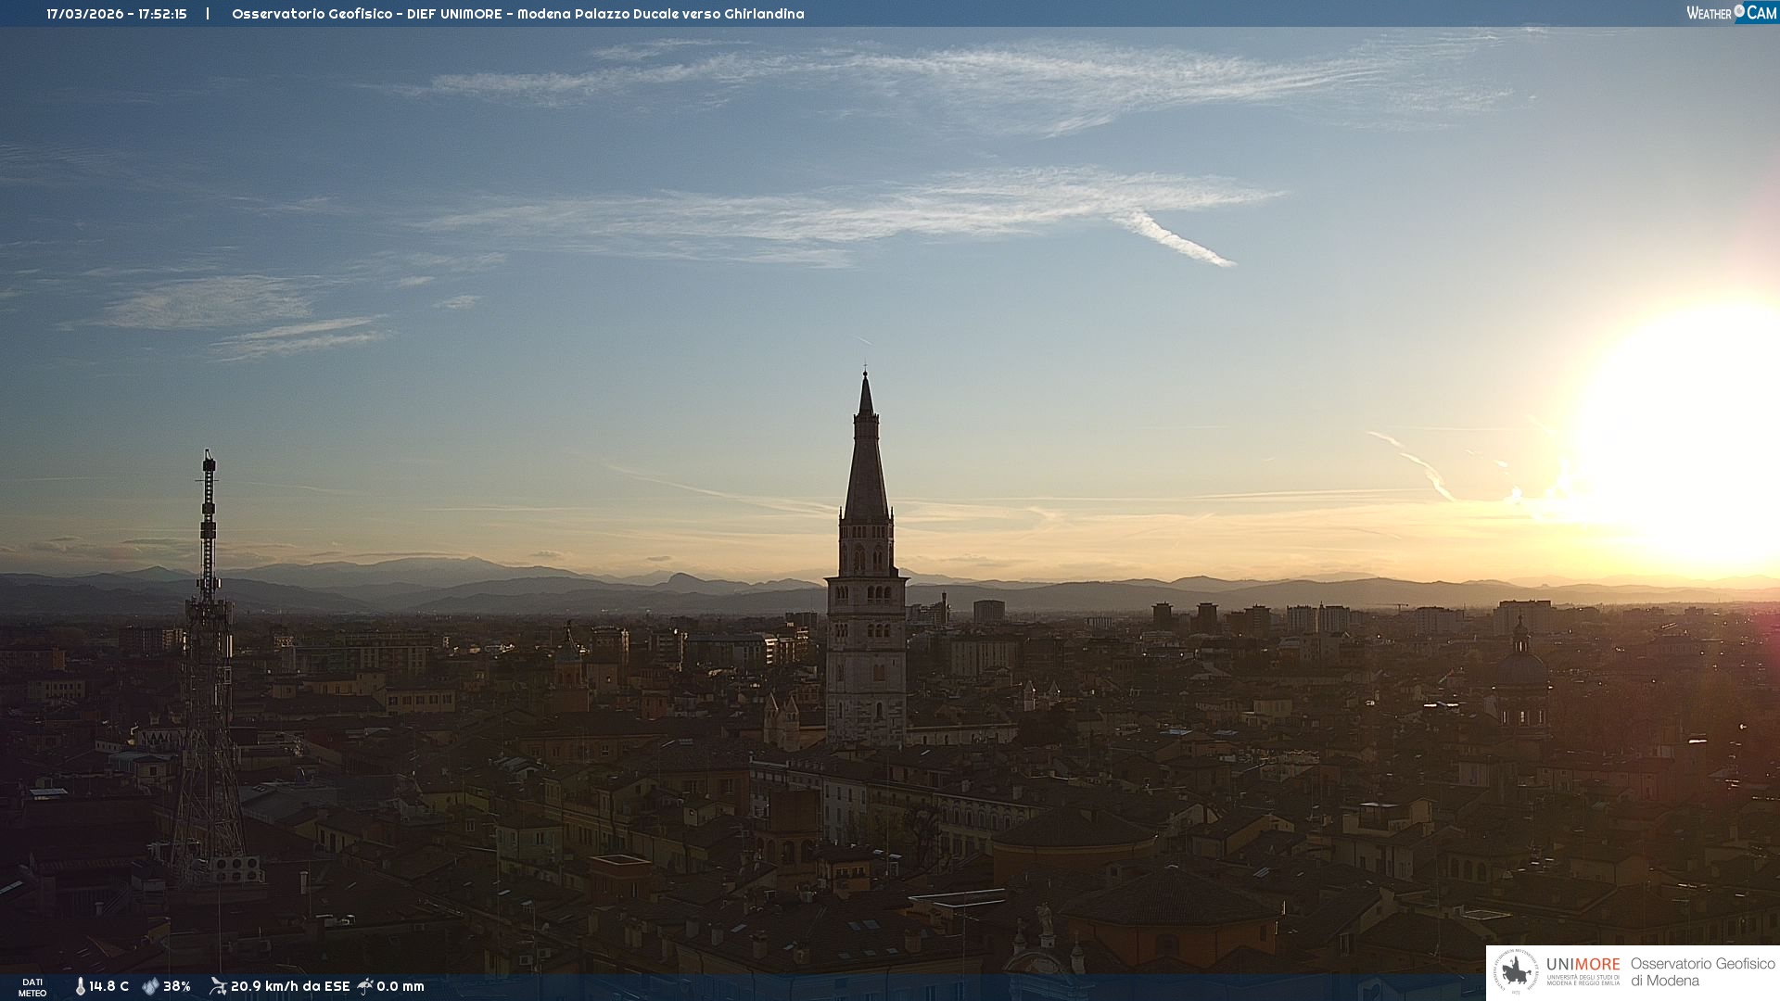
Task: Click the humidity water droplets icon
Action: 150,986
